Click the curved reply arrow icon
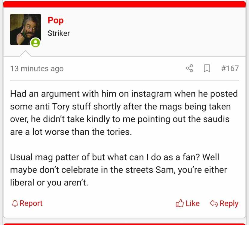 214,203
